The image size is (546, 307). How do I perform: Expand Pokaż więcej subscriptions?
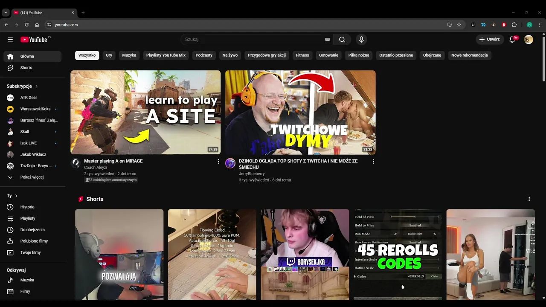pyautogui.click(x=32, y=177)
